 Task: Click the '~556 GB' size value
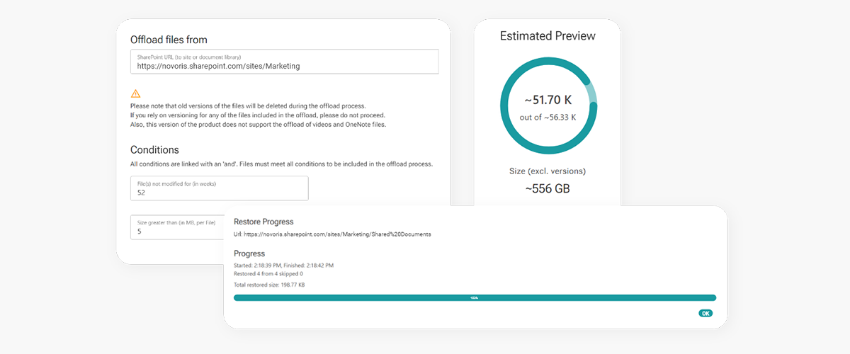tap(548, 188)
